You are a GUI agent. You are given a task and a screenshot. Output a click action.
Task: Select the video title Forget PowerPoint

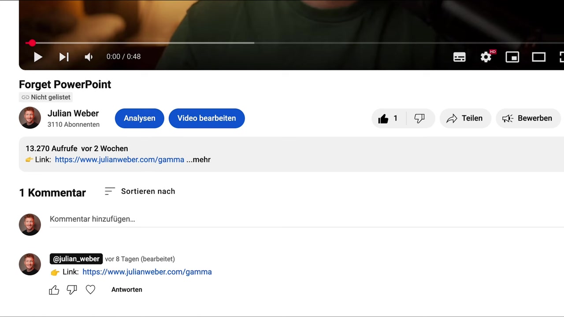pos(65,84)
